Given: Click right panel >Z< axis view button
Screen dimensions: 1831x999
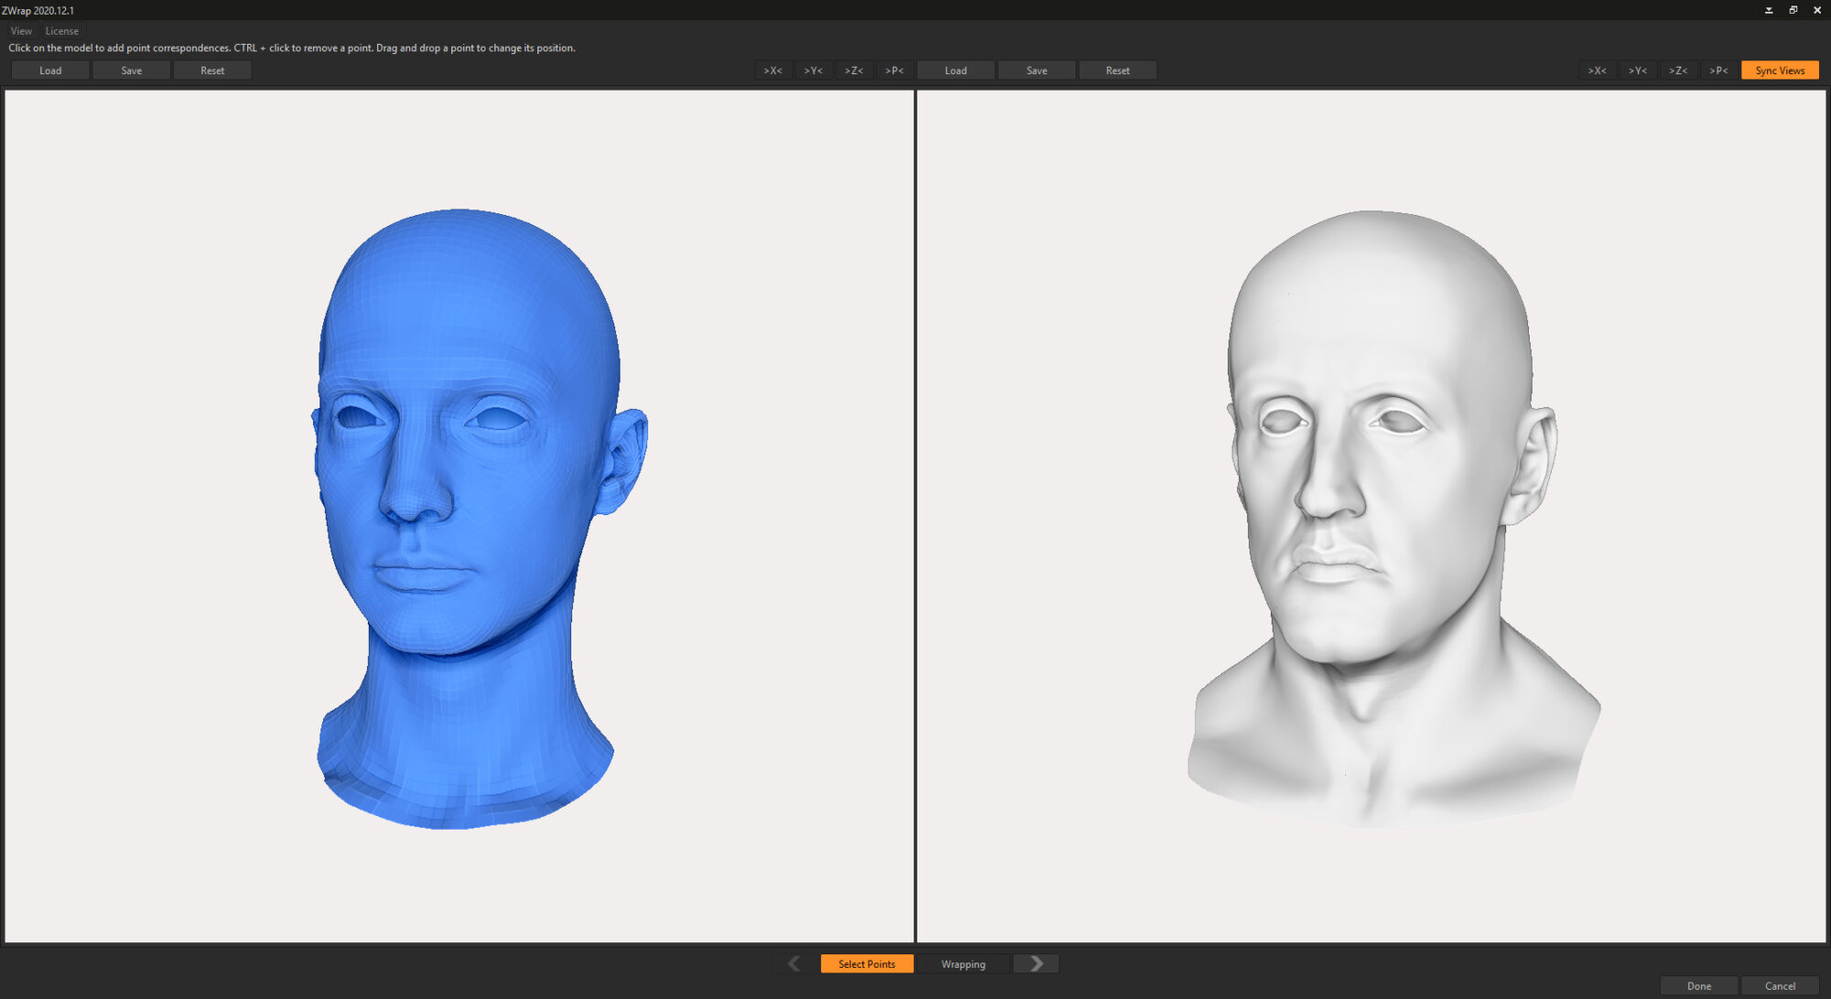Looking at the screenshot, I should (x=1677, y=70).
